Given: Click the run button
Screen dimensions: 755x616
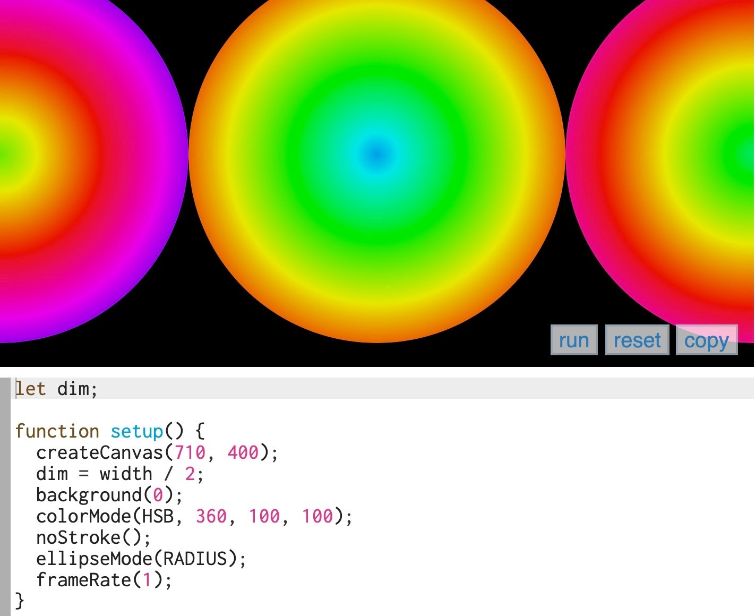Looking at the screenshot, I should click(x=574, y=340).
